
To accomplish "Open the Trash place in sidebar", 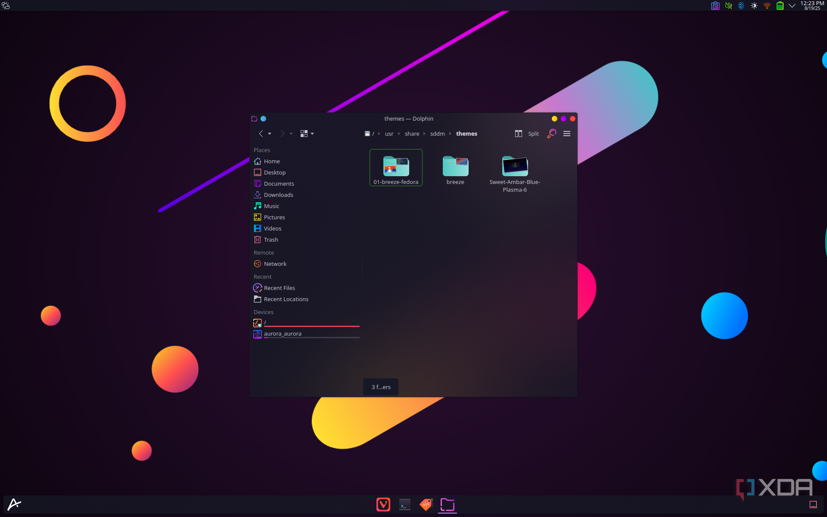I will point(270,240).
